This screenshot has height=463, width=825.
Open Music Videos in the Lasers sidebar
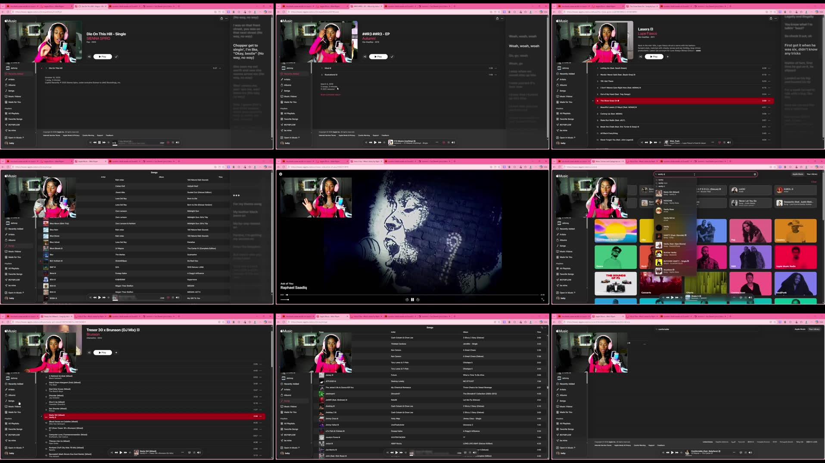[566, 96]
